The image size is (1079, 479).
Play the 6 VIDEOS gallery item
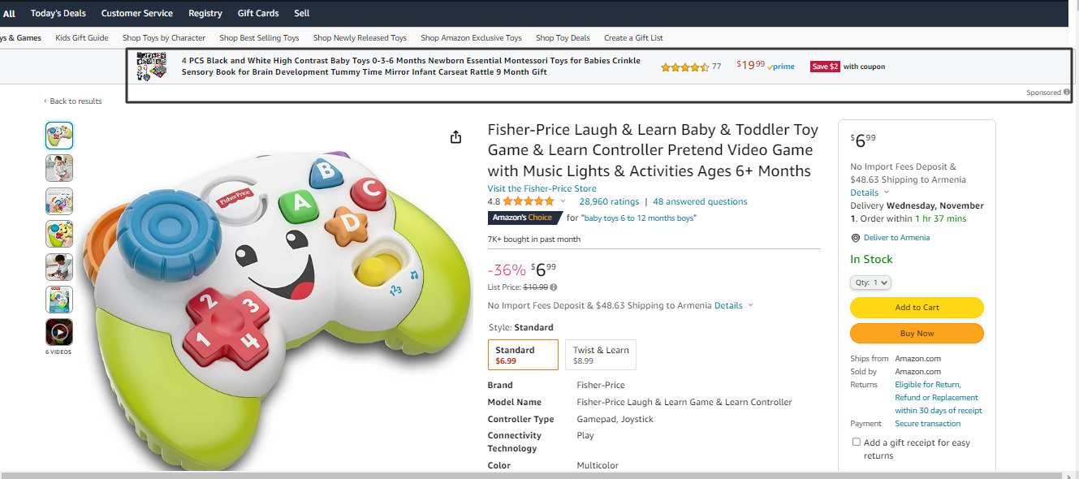[58, 332]
